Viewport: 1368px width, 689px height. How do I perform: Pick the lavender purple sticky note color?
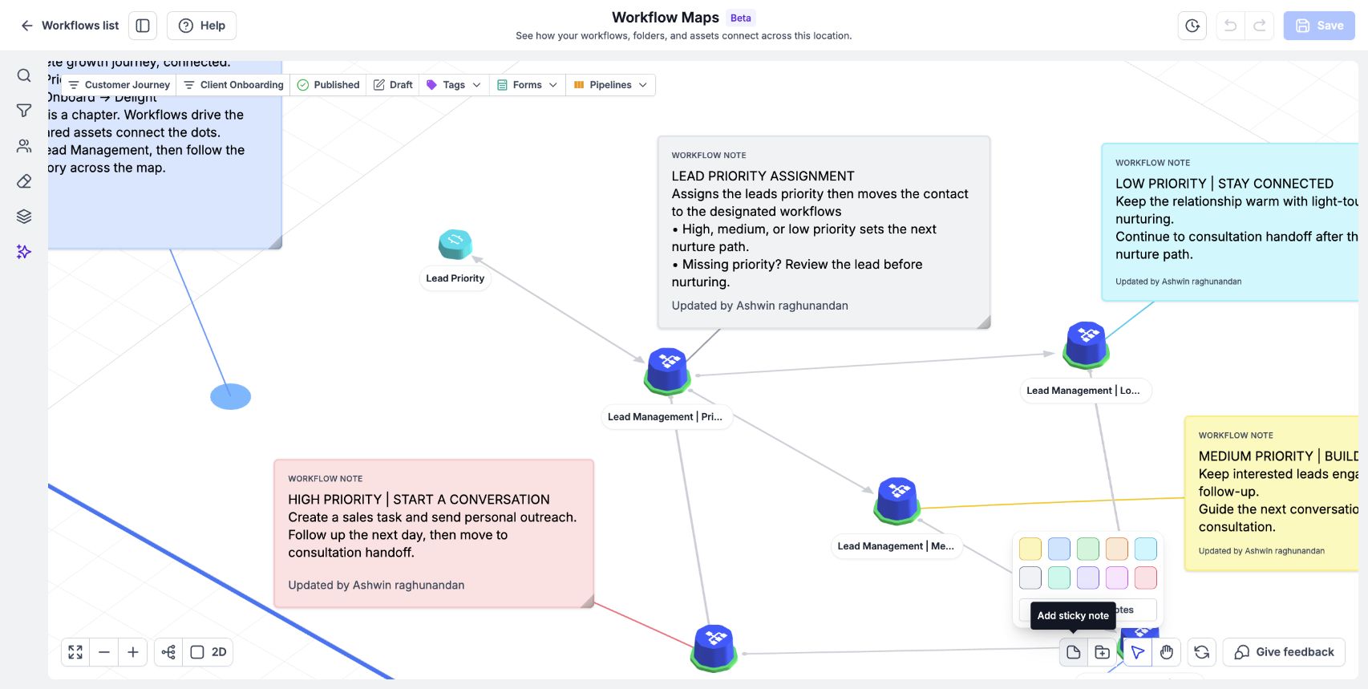coord(1088,578)
